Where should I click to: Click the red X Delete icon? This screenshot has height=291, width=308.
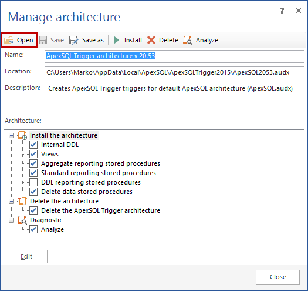pos(151,40)
